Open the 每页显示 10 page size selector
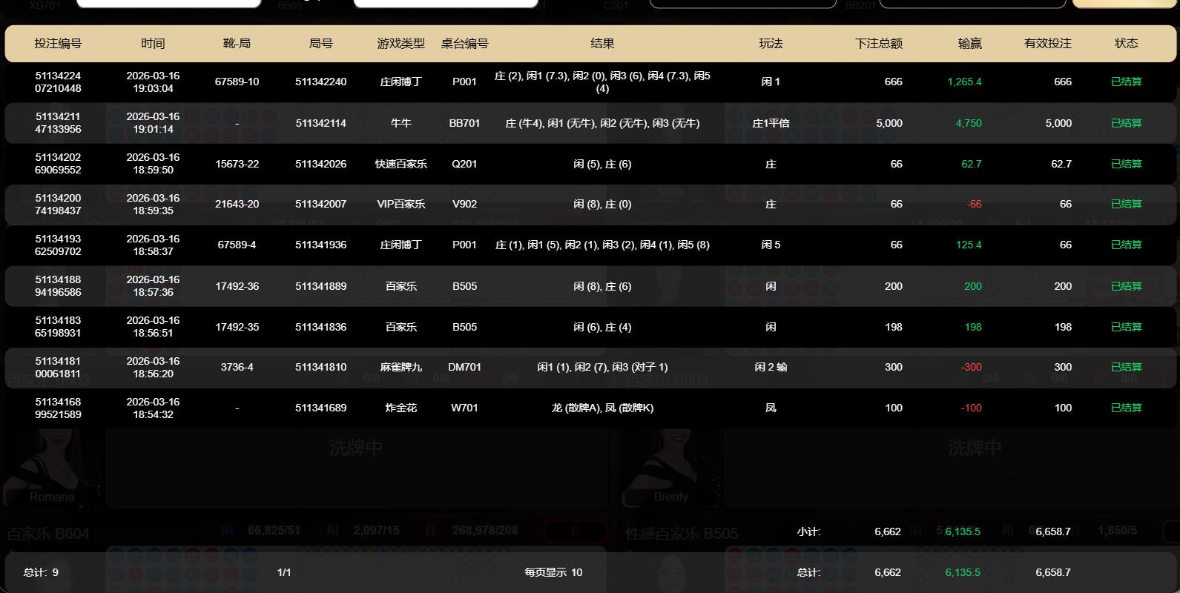The width and height of the screenshot is (1180, 593). click(553, 572)
